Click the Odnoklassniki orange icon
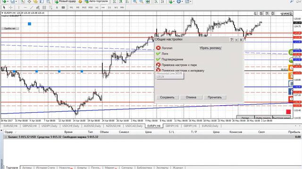Screen dimensions: 302x169 [x=291, y=76]
